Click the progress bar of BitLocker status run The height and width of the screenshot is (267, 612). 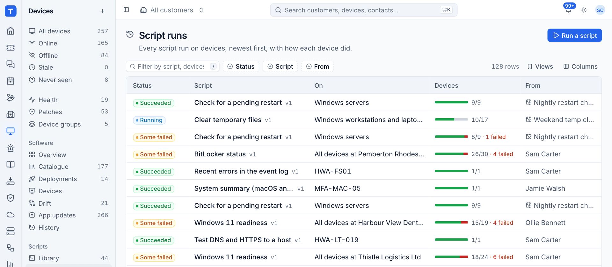point(451,154)
